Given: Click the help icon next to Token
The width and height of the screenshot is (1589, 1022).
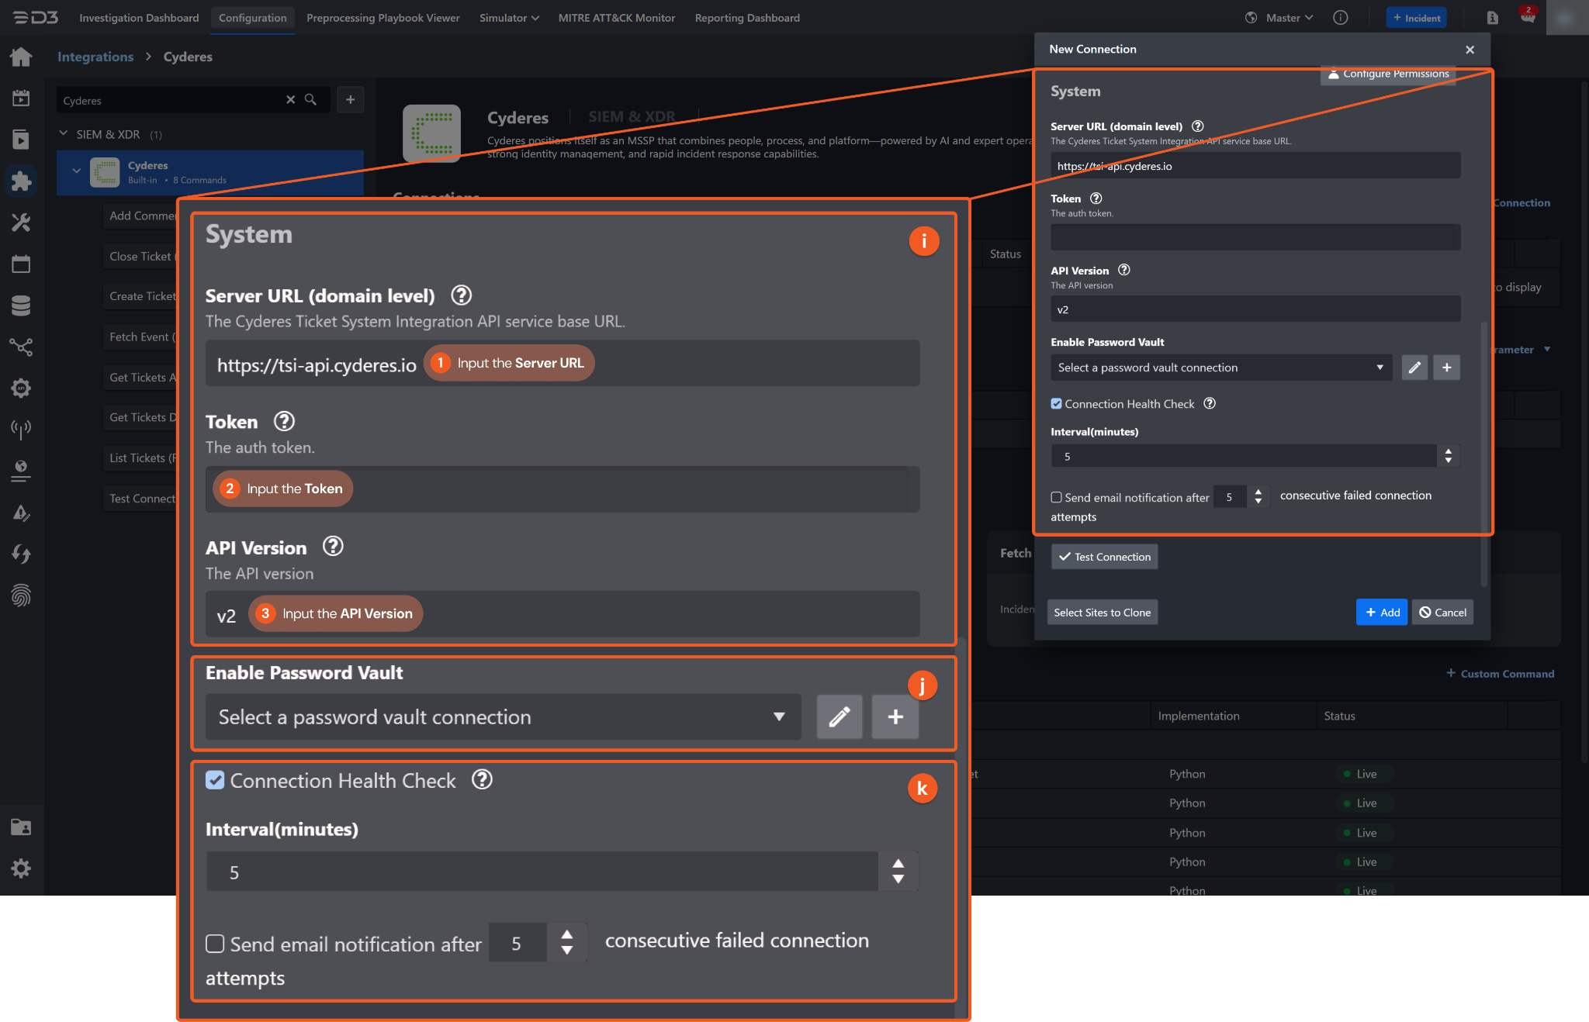Looking at the screenshot, I should 1096,199.
